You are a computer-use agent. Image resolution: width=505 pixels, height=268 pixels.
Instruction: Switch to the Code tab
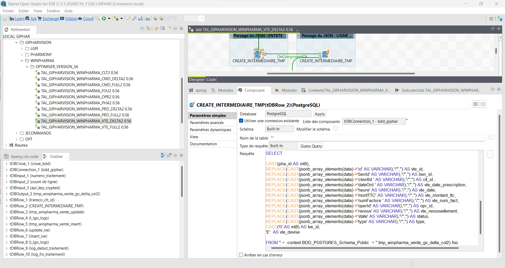211,80
